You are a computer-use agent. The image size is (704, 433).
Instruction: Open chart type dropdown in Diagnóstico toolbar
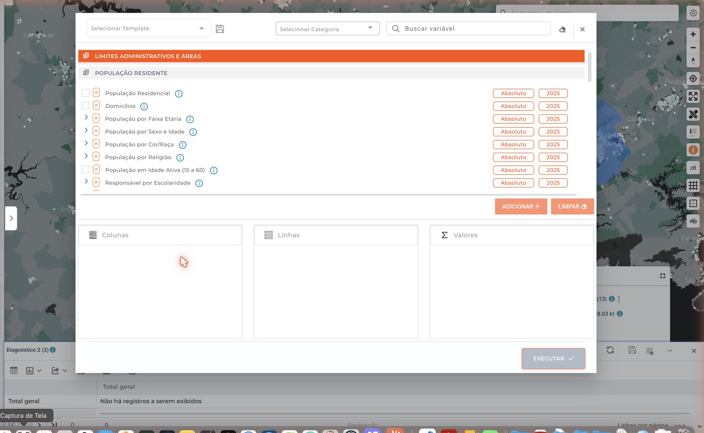click(34, 371)
